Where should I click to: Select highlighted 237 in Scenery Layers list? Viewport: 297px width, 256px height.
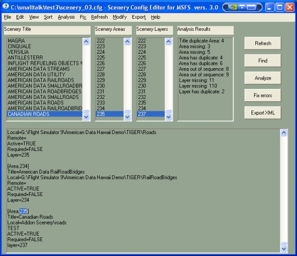pyautogui.click(x=151, y=114)
